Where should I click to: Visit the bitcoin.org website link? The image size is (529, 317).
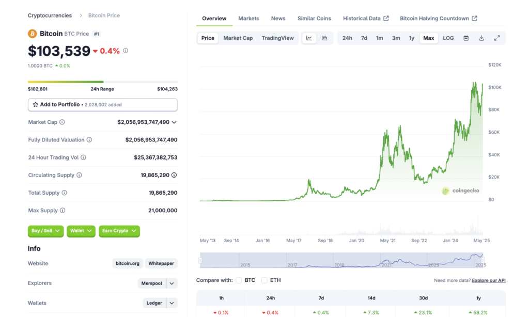128,263
